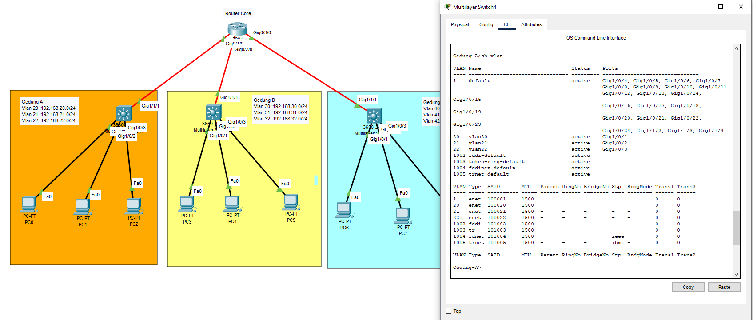Click the Fa0 label above PC0
Screen dimensions: 753x320
click(x=48, y=196)
